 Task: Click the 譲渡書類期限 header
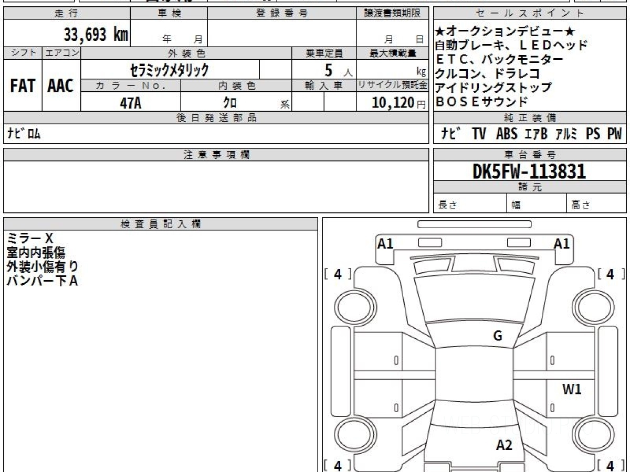pyautogui.click(x=392, y=14)
